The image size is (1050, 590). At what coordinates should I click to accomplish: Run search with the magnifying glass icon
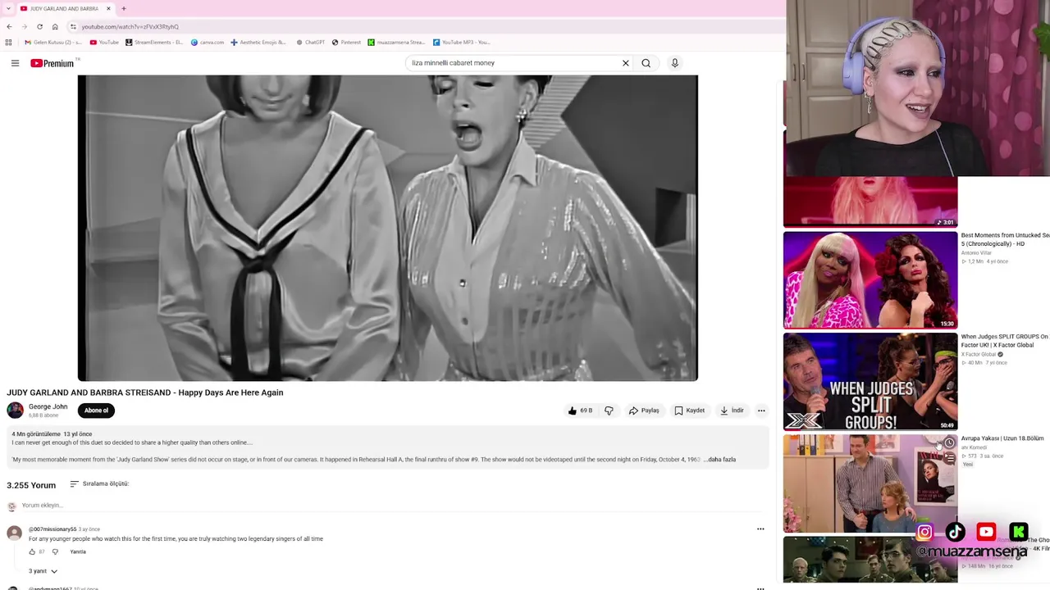click(x=646, y=63)
